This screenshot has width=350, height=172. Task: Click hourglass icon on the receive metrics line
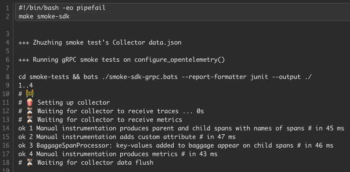(x=29, y=120)
